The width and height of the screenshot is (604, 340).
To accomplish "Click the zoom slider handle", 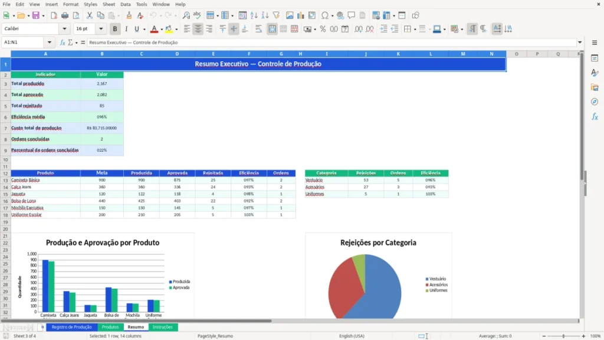I will pos(563,336).
